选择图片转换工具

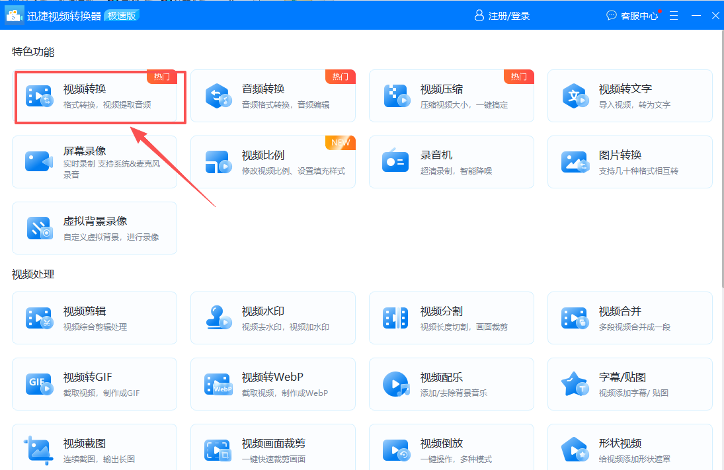pos(629,162)
